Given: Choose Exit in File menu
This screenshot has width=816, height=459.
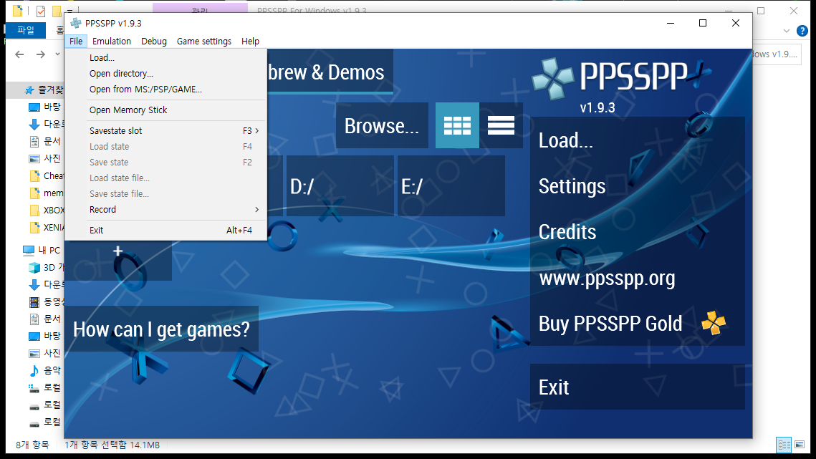Looking at the screenshot, I should pyautogui.click(x=166, y=230).
